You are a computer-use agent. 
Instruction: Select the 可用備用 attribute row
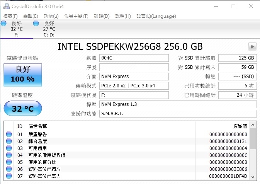click(127, 148)
